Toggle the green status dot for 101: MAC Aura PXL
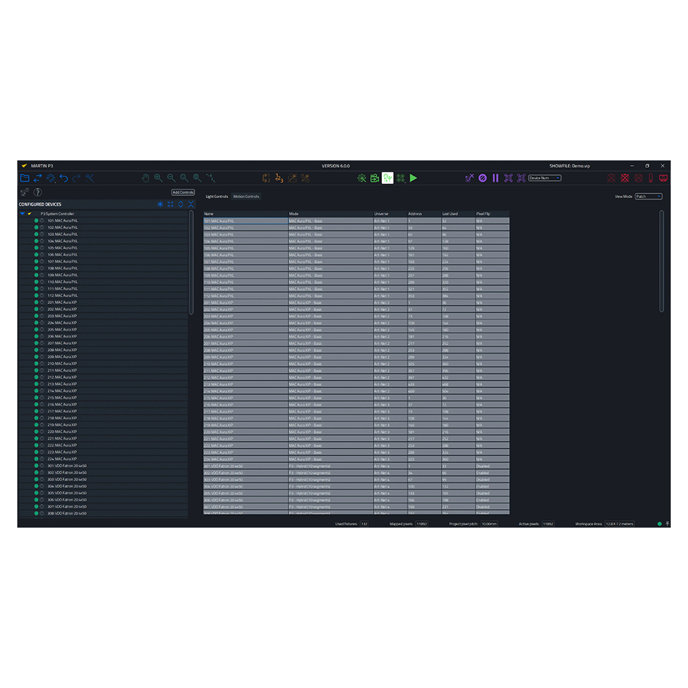Viewport: 688px width, 688px height. coord(36,221)
